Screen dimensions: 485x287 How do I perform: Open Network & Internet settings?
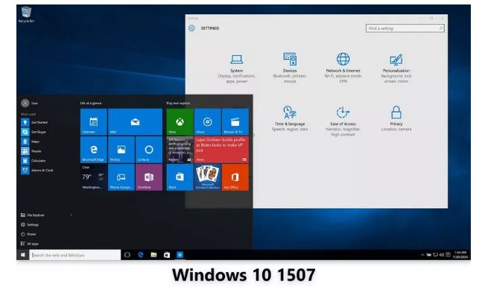pyautogui.click(x=343, y=68)
